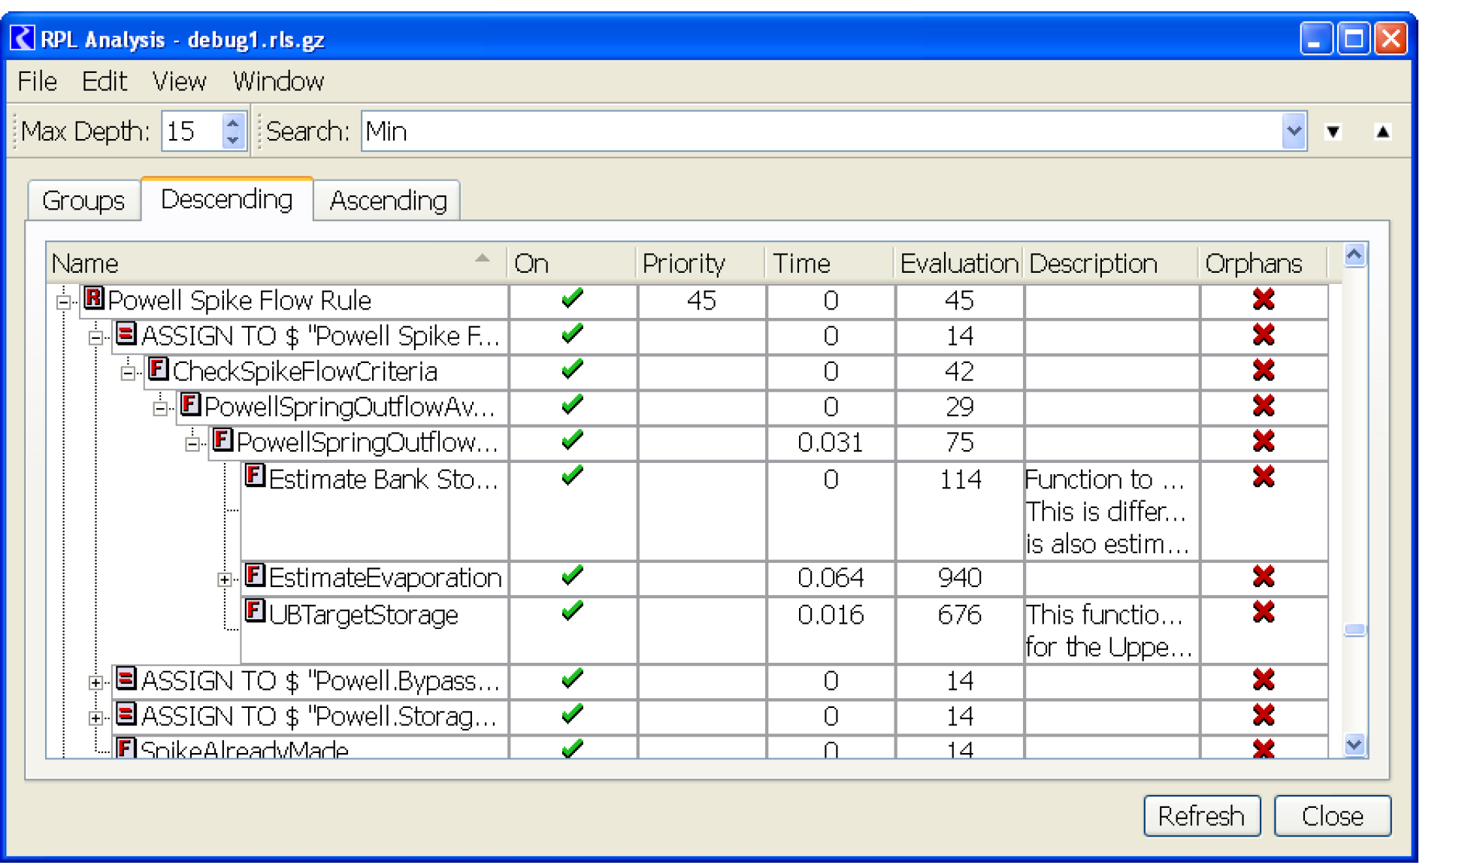Screen dimensions: 1474x868
Task: Click the function icon beside EstimateEvaporation
Action: [255, 576]
